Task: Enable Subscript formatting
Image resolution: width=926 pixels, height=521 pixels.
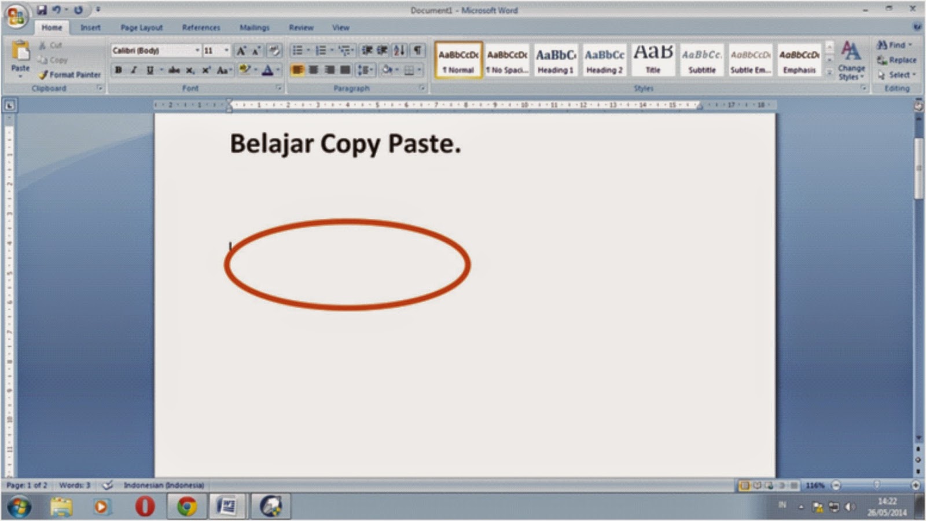Action: pos(190,69)
